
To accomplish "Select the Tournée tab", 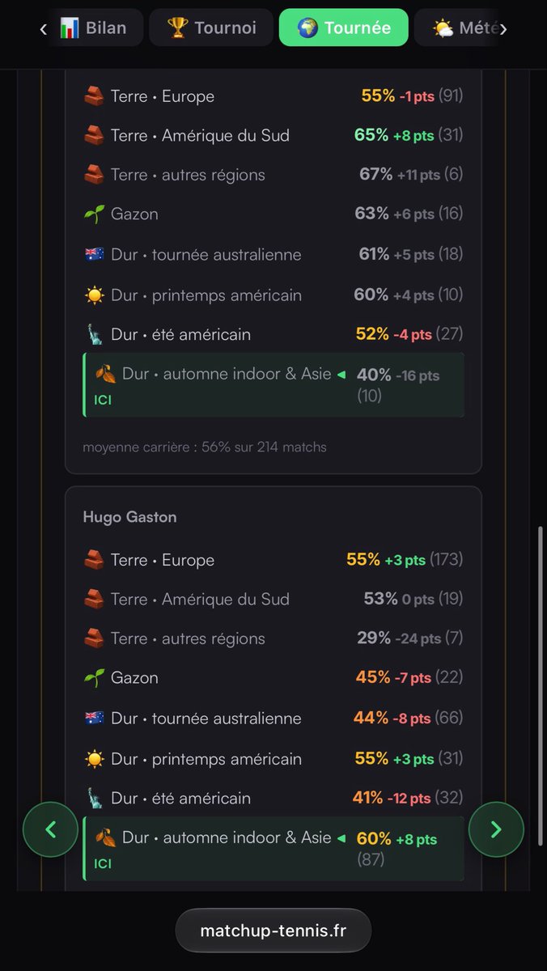I will click(343, 28).
